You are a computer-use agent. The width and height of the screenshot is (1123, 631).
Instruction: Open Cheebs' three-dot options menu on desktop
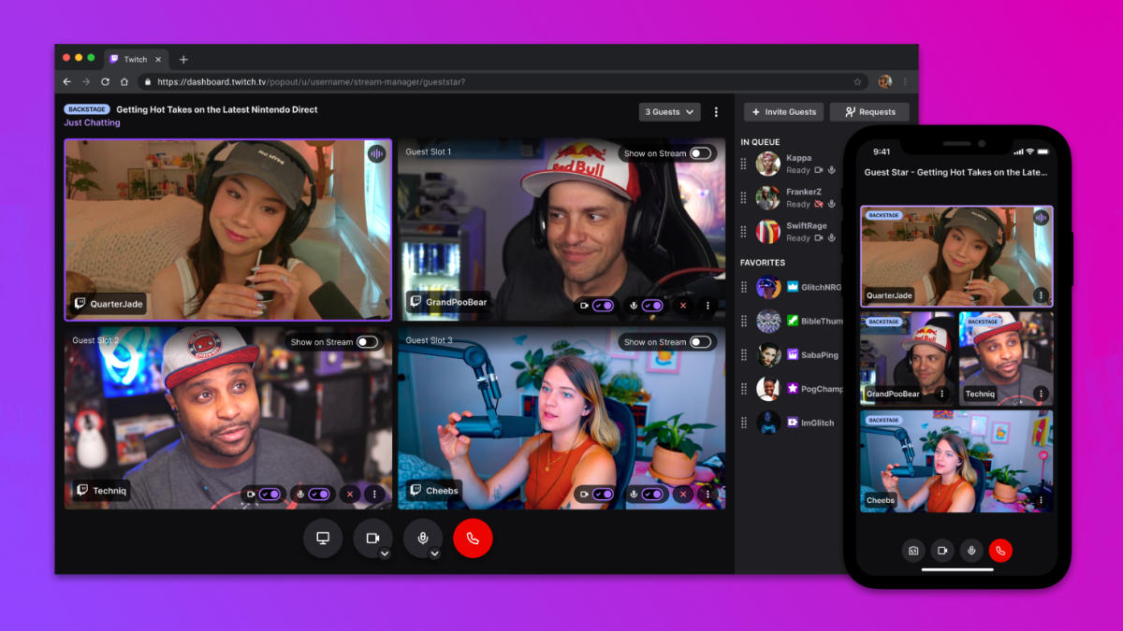coord(708,495)
